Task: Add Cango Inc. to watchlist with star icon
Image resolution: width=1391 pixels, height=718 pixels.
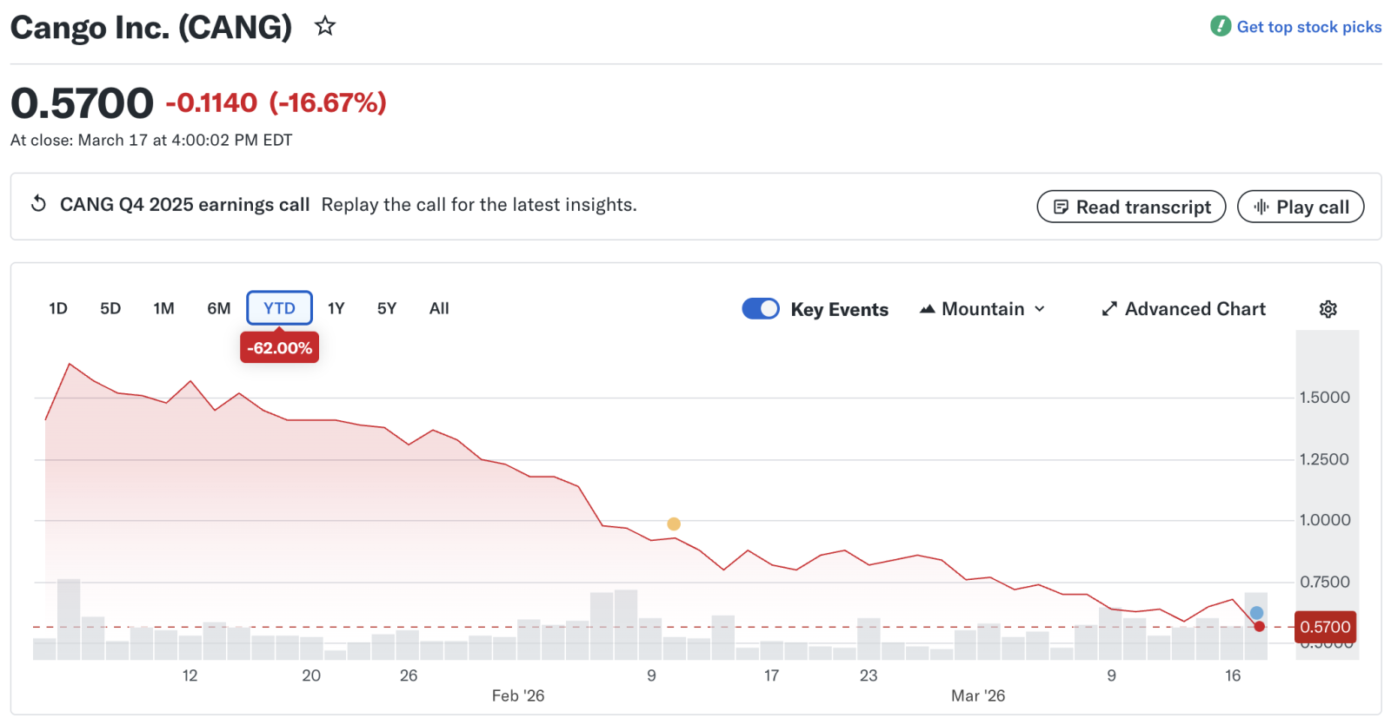Action: pyautogui.click(x=325, y=26)
